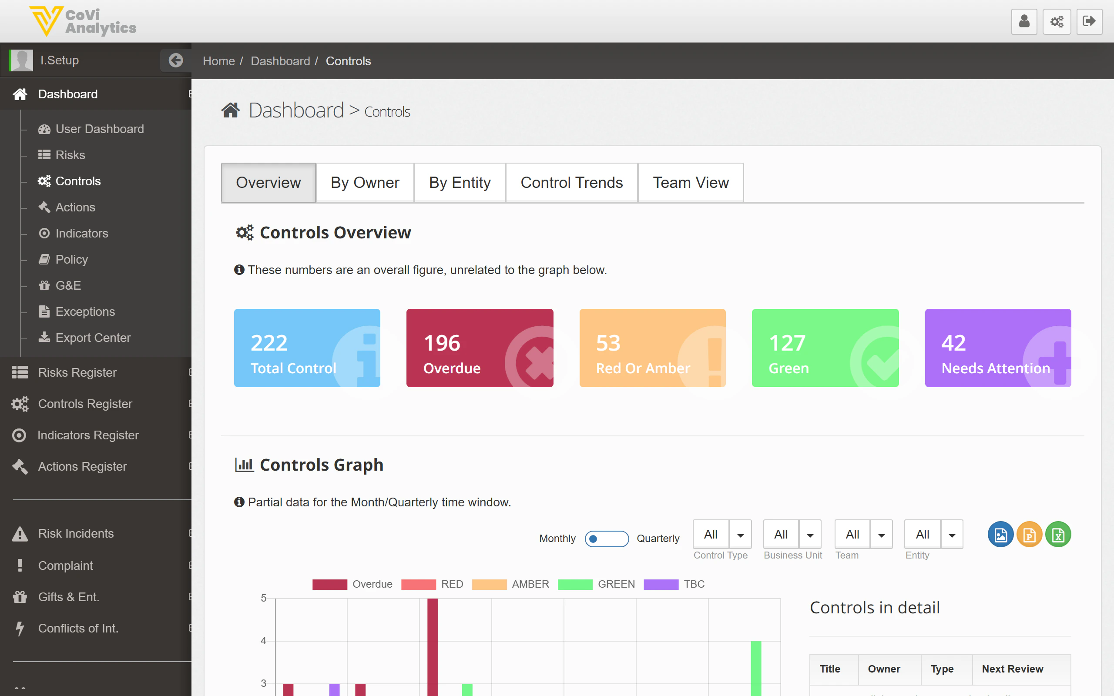The height and width of the screenshot is (696, 1114).
Task: Click the 196 Overdue card
Action: [480, 348]
